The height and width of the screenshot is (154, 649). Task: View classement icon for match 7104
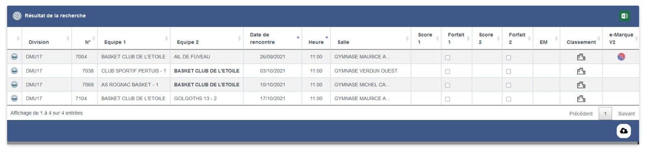(581, 99)
